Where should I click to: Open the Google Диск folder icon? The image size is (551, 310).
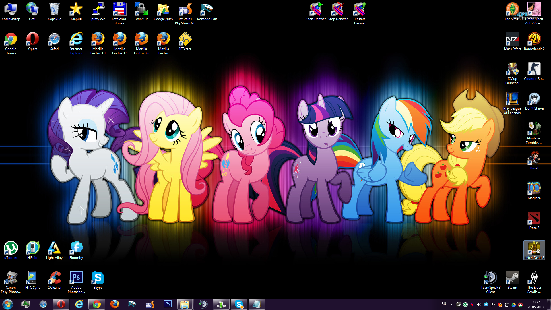pyautogui.click(x=164, y=12)
